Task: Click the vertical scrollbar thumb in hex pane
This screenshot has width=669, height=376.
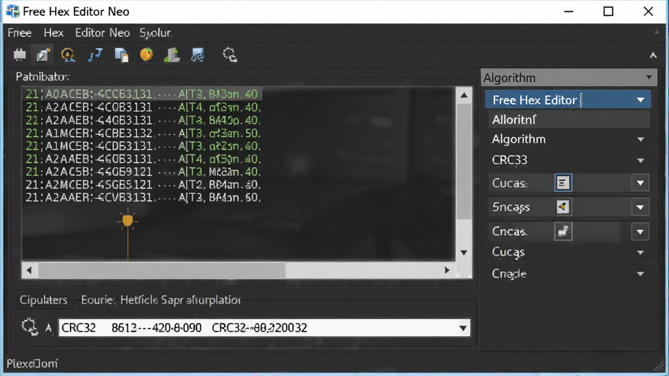Action: point(464,161)
